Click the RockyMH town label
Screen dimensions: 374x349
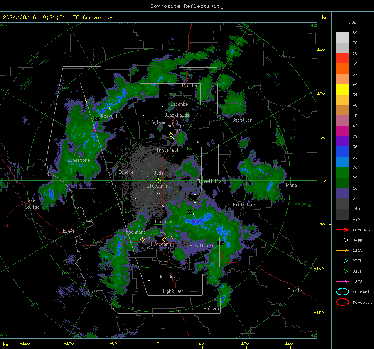tap(110, 116)
